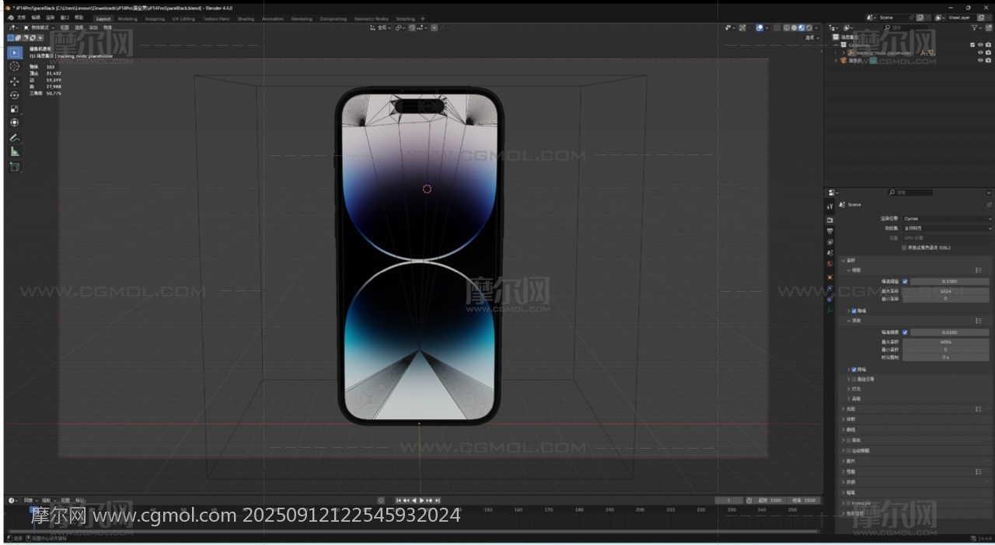The width and height of the screenshot is (995, 545).
Task: Open the Render menu
Action: tap(51, 18)
